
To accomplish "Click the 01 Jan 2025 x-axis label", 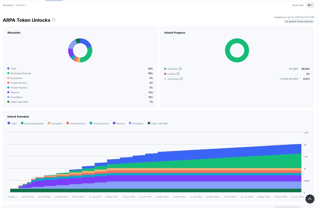I will 297,197.
